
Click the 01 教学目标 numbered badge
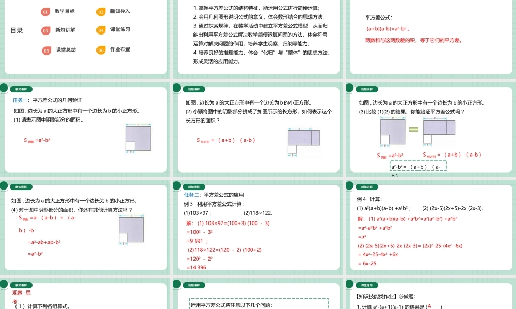46,11
